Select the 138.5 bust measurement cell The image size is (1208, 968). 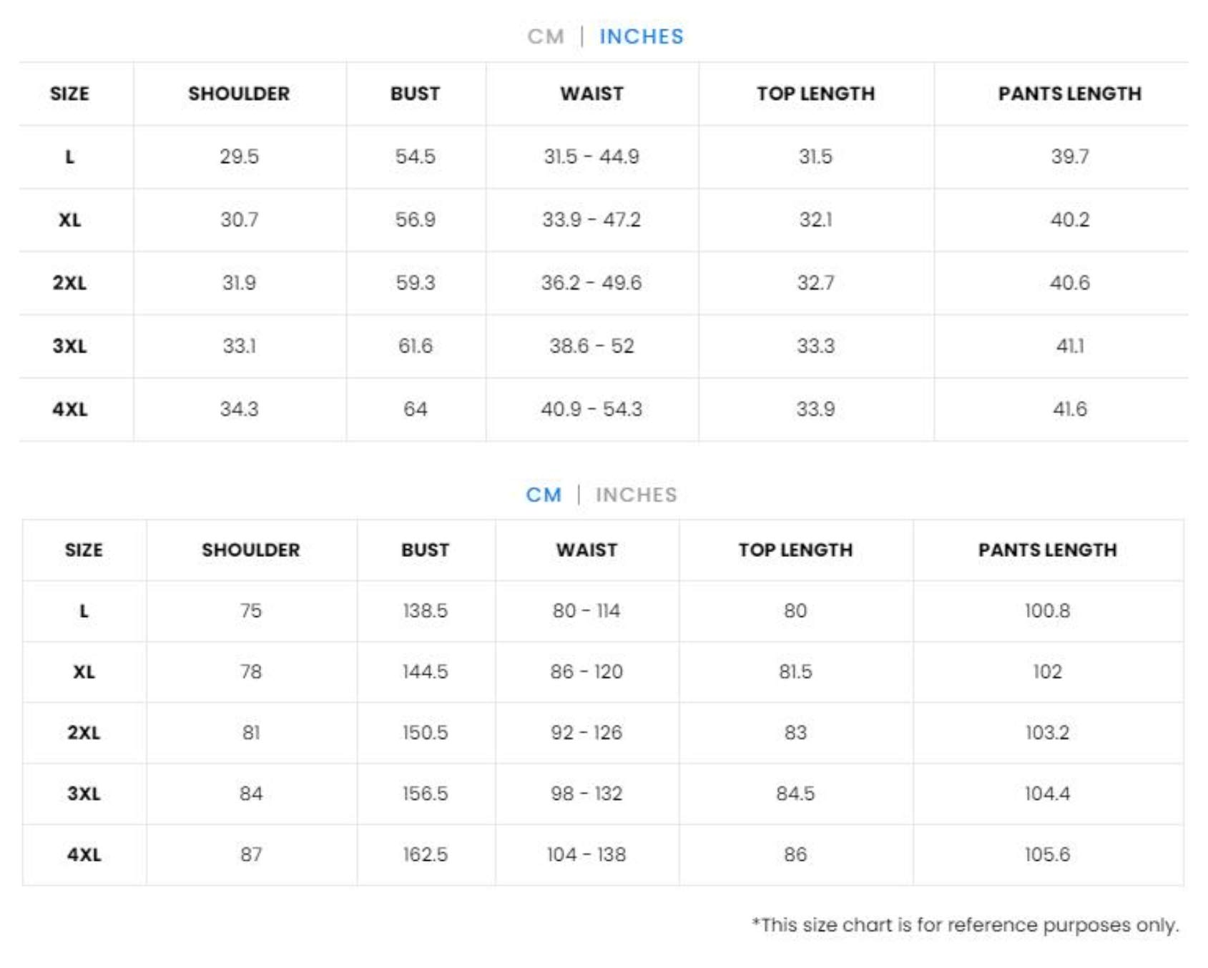tap(425, 611)
